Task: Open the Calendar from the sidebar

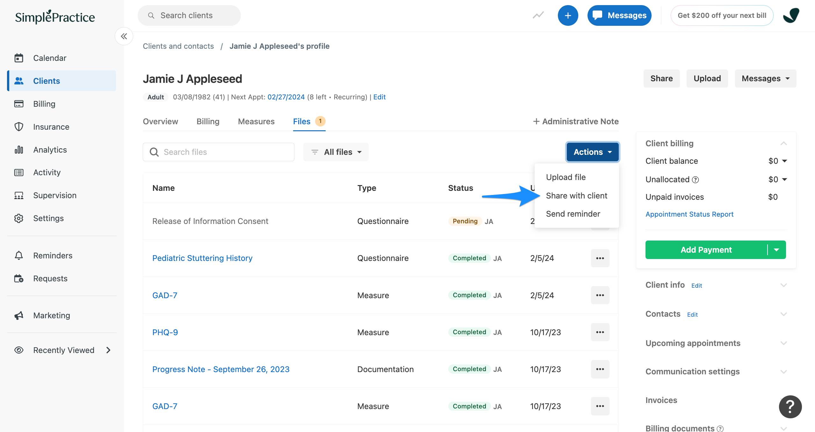Action: [49, 58]
